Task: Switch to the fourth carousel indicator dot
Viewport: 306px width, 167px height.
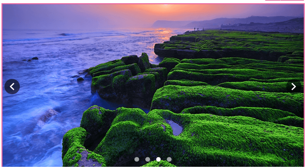Action: pyautogui.click(x=169, y=159)
